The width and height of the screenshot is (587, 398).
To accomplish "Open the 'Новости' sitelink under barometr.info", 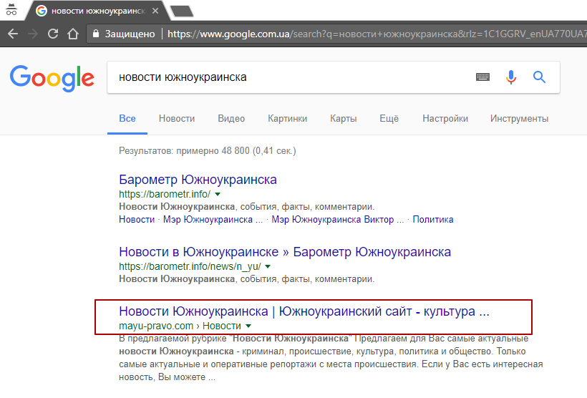I will coord(137,220).
